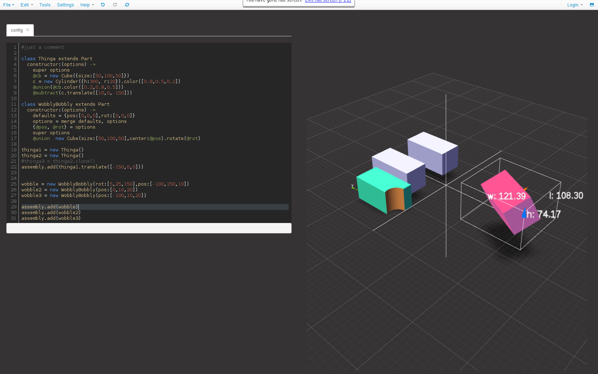598x374 pixels.
Task: Click the Exit full screen link
Action: click(328, 1)
